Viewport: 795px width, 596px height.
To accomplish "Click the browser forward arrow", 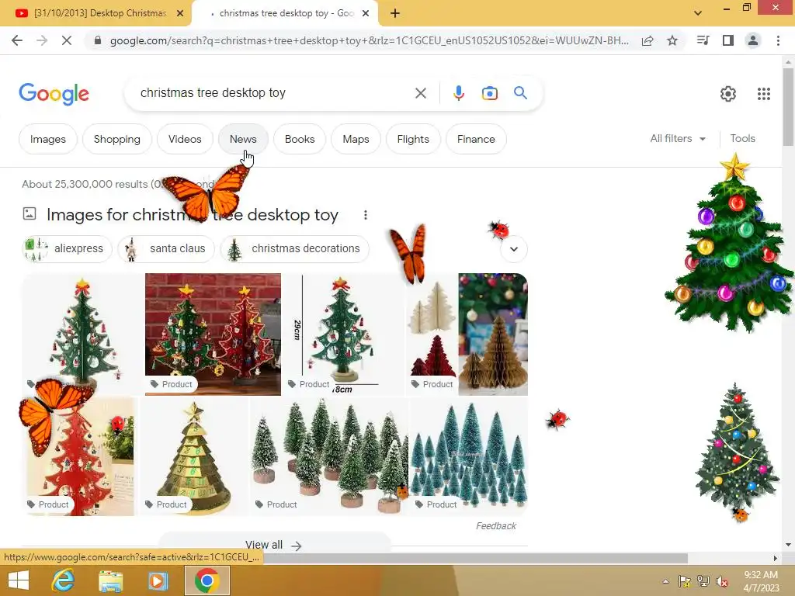I will 42,40.
